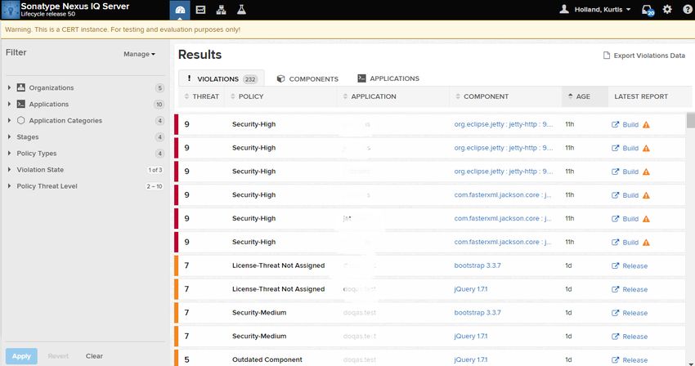Expand the Policy Threat Level filter

click(x=9, y=186)
